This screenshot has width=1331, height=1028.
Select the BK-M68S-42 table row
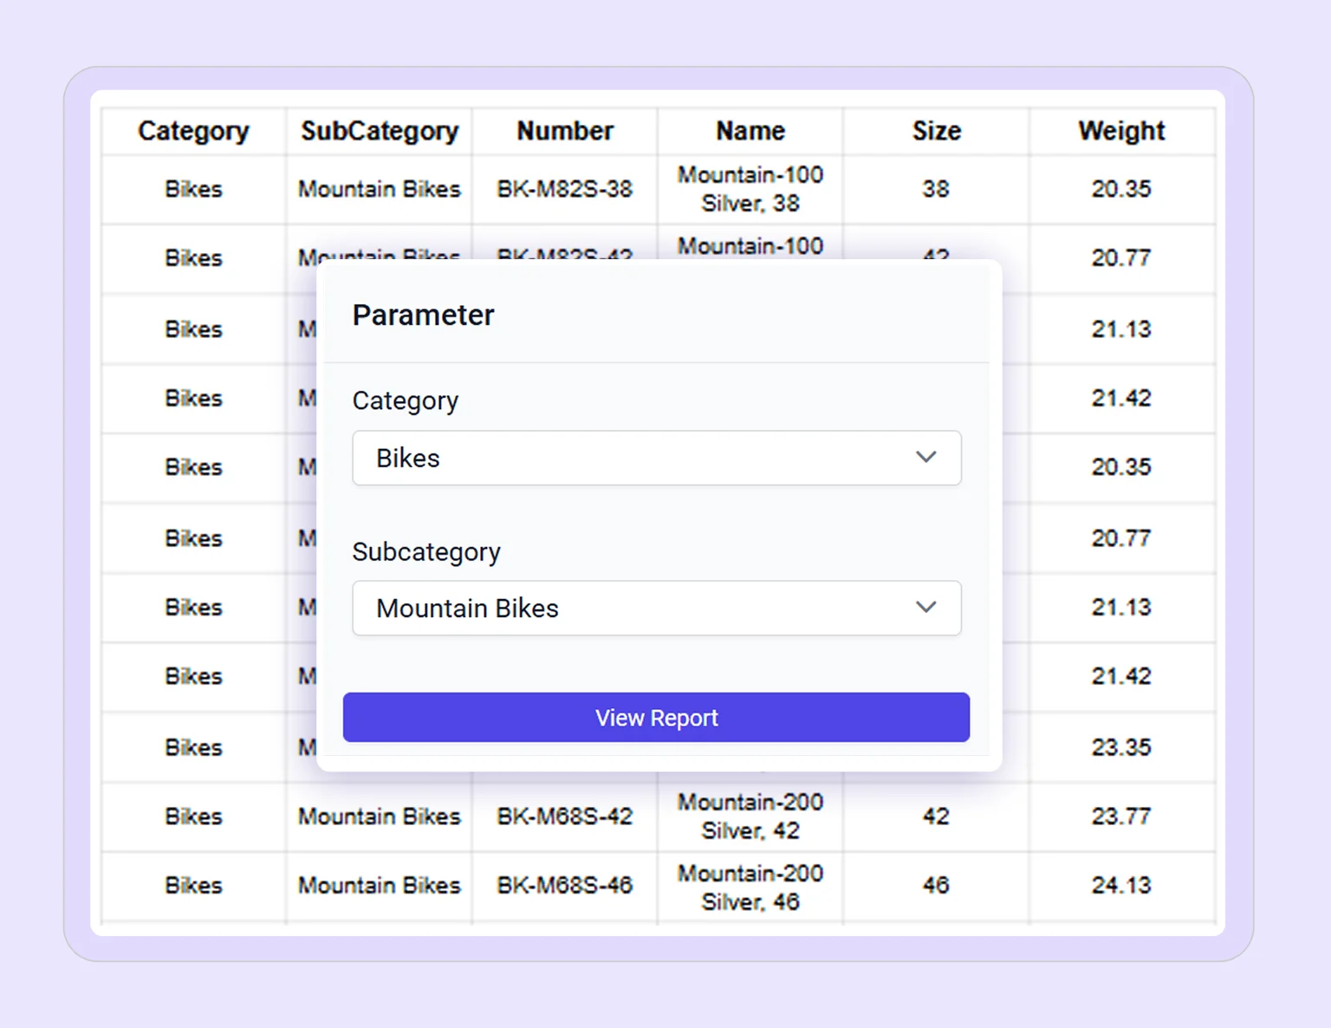pyautogui.click(x=564, y=816)
